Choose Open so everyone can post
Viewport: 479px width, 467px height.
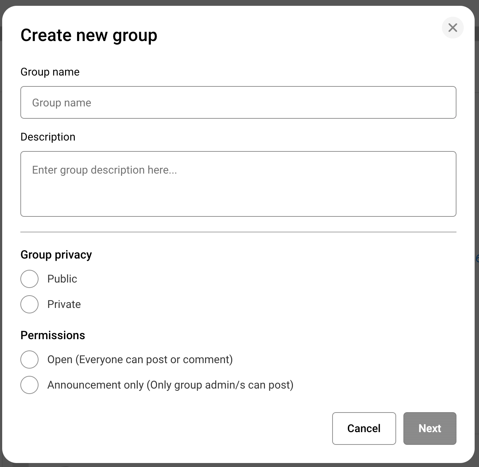pyautogui.click(x=29, y=360)
